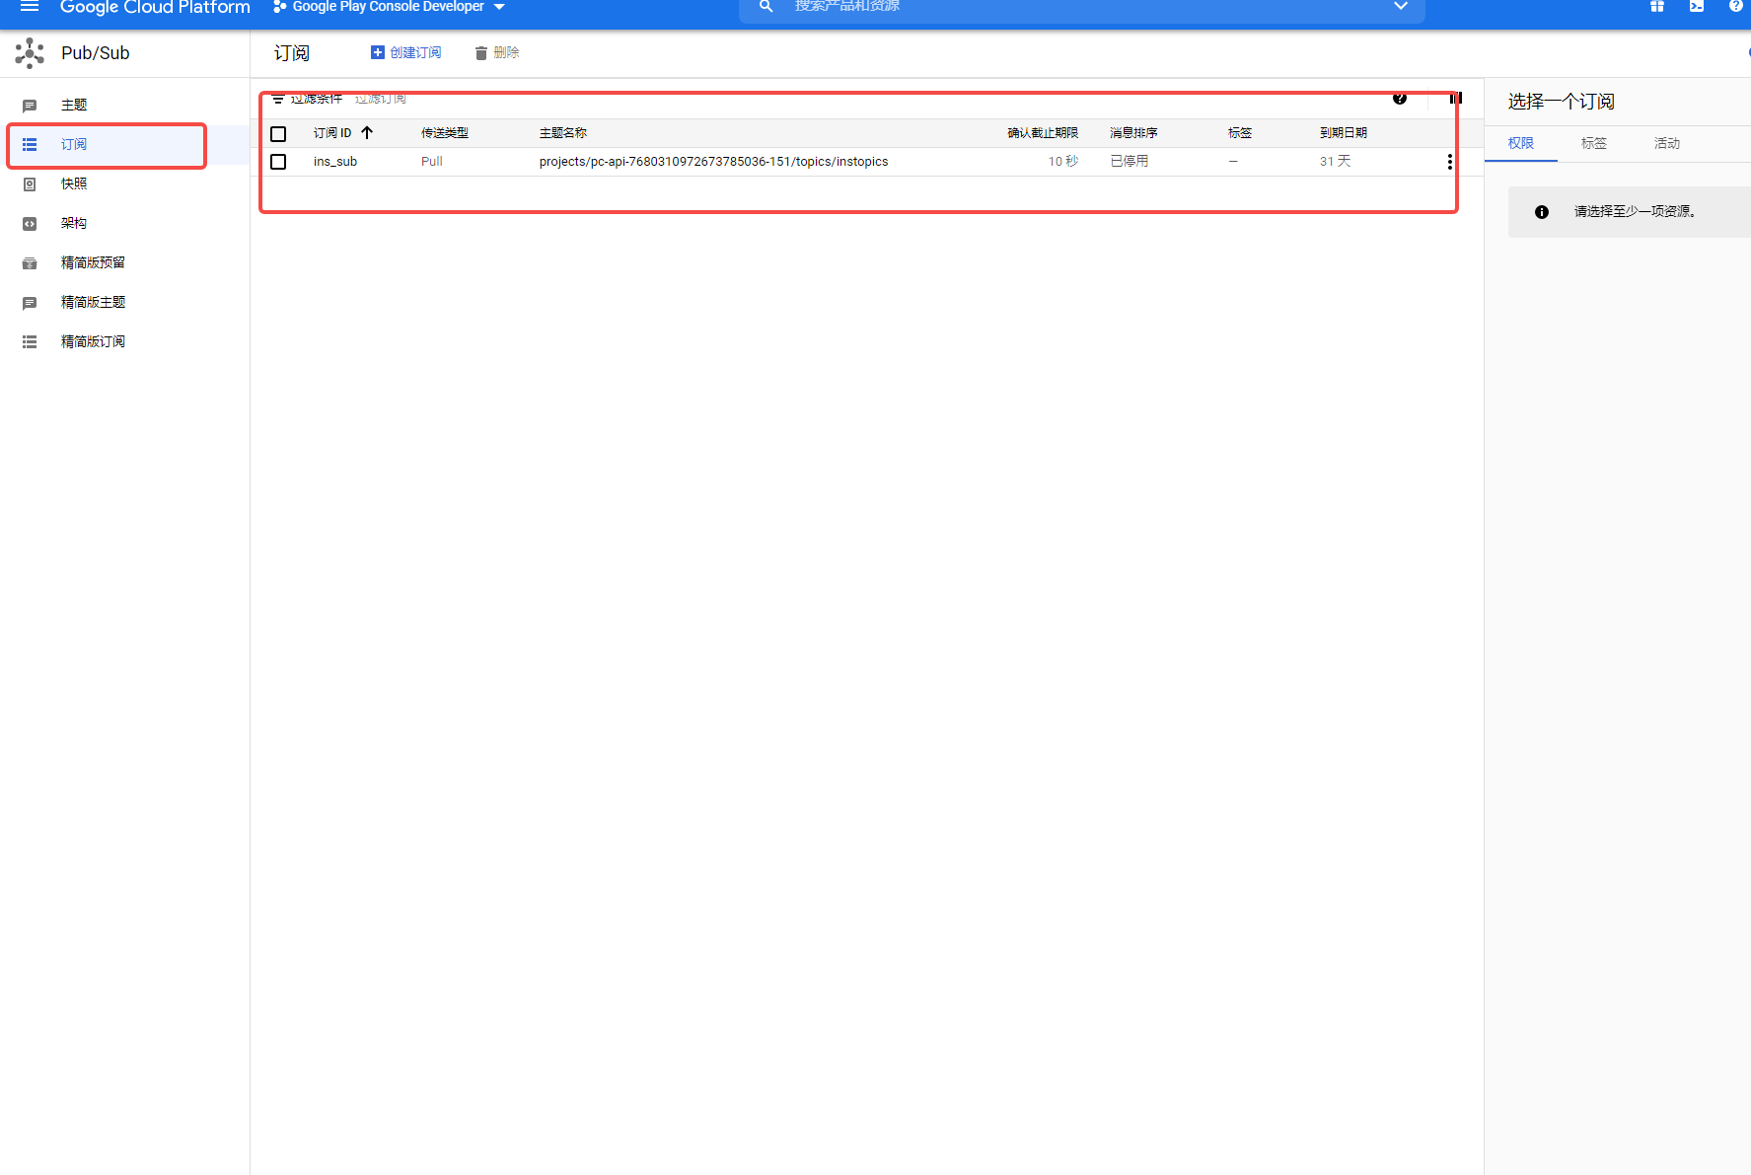The width and height of the screenshot is (1751, 1175).
Task: Sort by 订阅 ID arrow
Action: (x=367, y=132)
